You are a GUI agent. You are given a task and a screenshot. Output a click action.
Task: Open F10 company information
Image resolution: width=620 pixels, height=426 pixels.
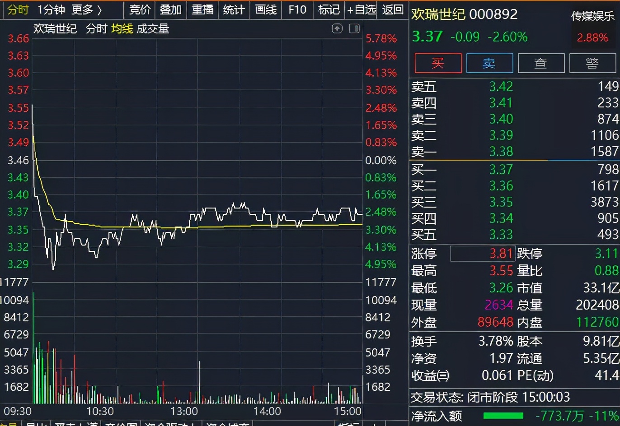pyautogui.click(x=297, y=9)
